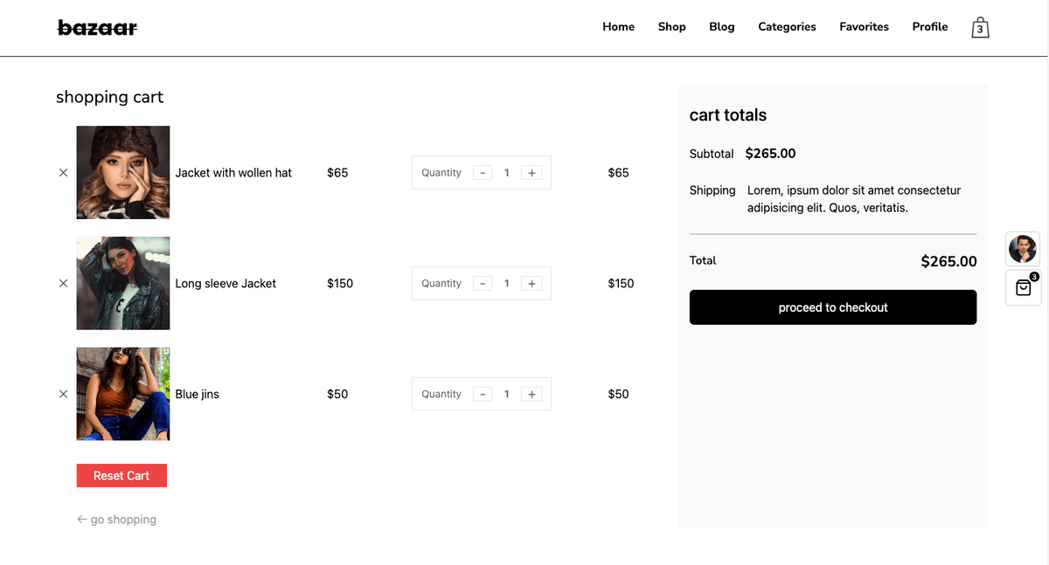
Task: Follow the go shopping link
Action: [117, 520]
